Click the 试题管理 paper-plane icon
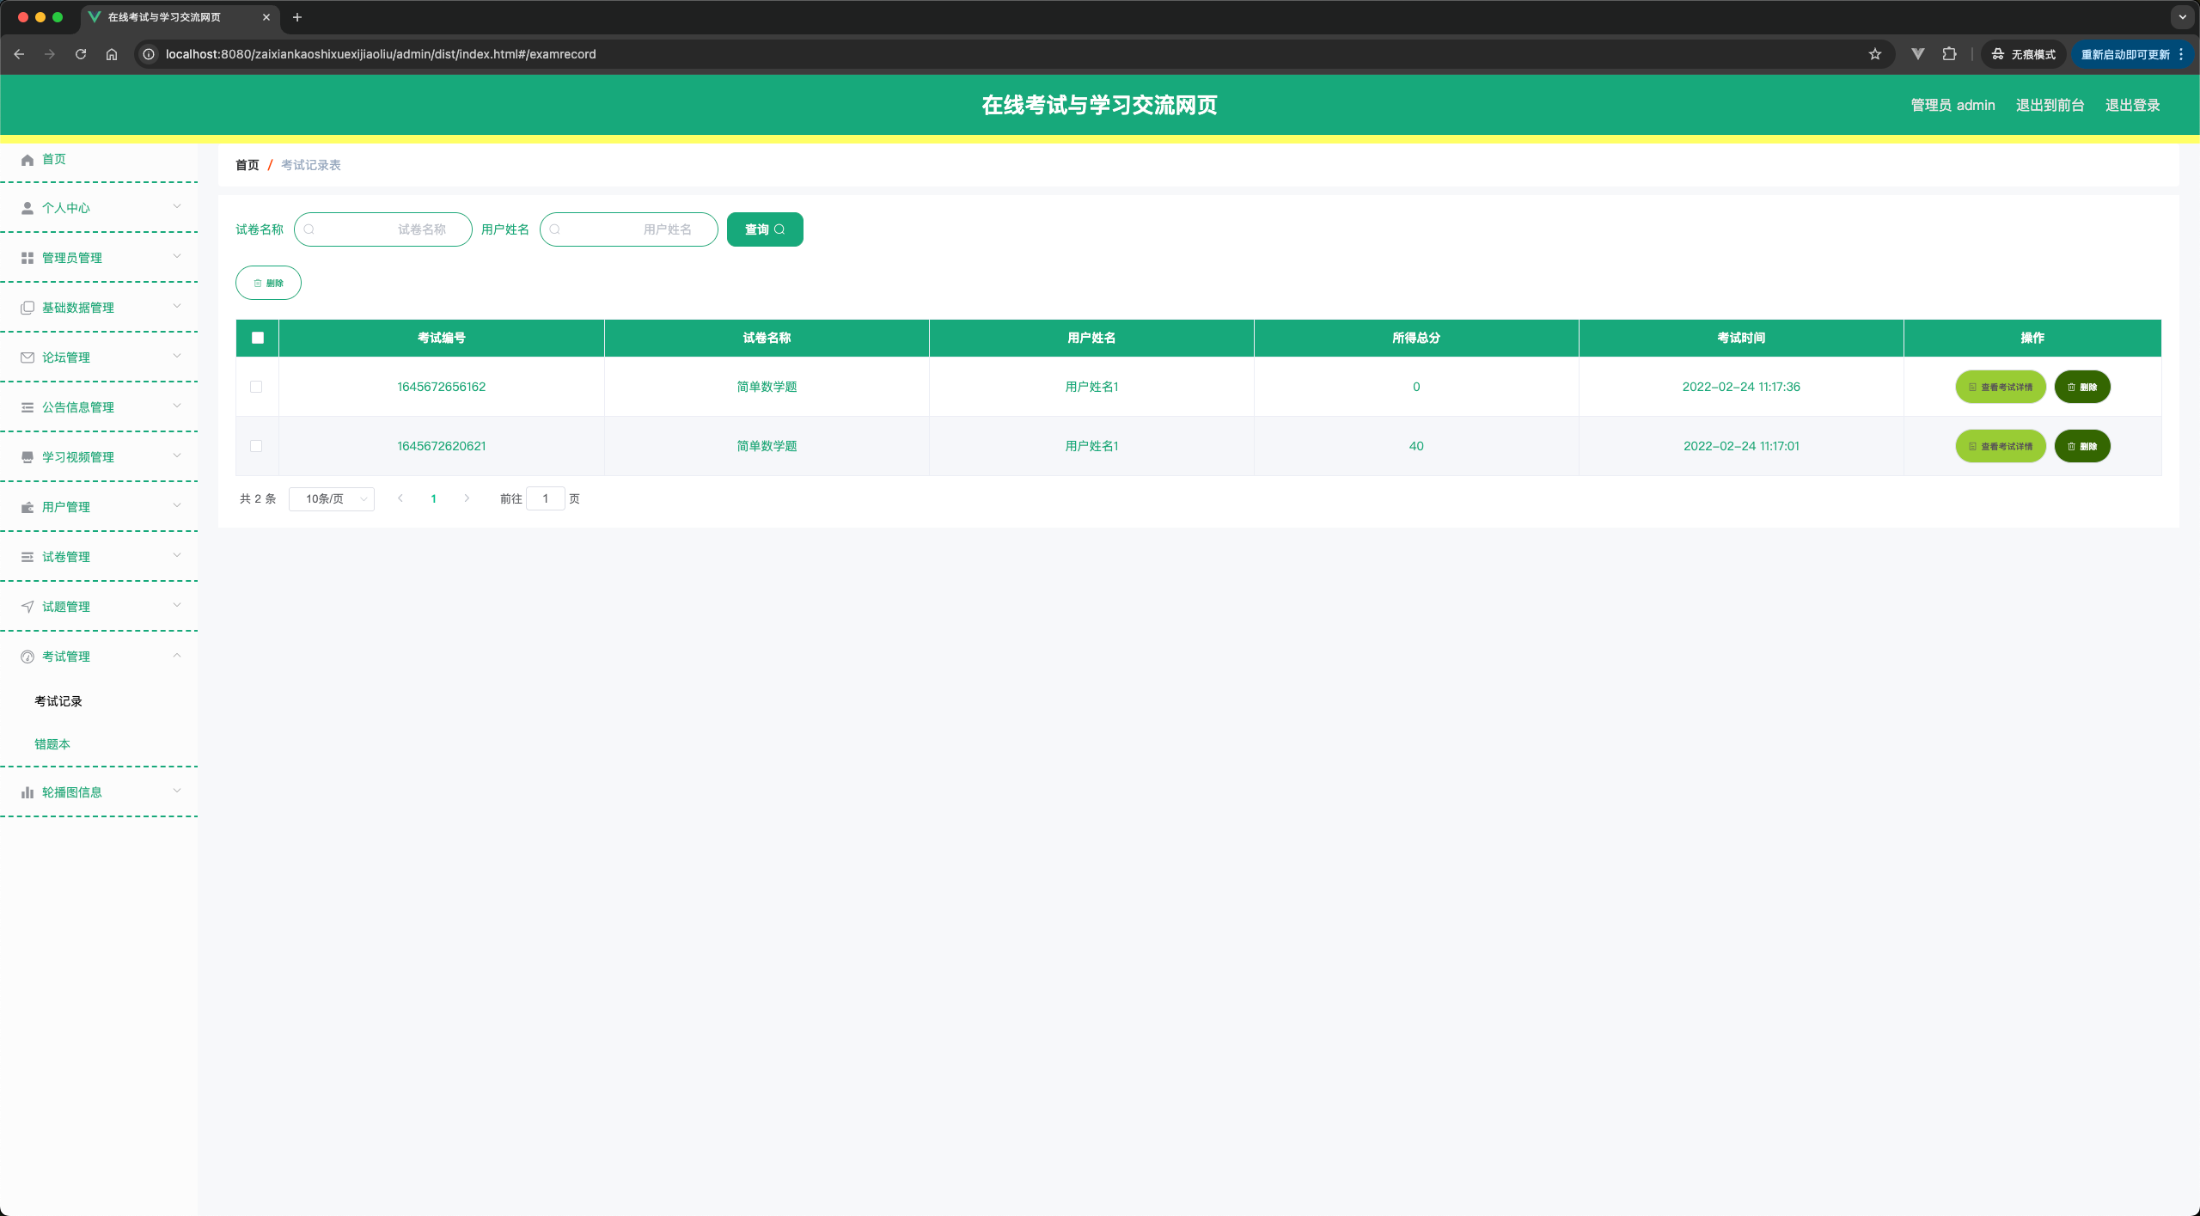This screenshot has height=1216, width=2200. pyautogui.click(x=27, y=607)
